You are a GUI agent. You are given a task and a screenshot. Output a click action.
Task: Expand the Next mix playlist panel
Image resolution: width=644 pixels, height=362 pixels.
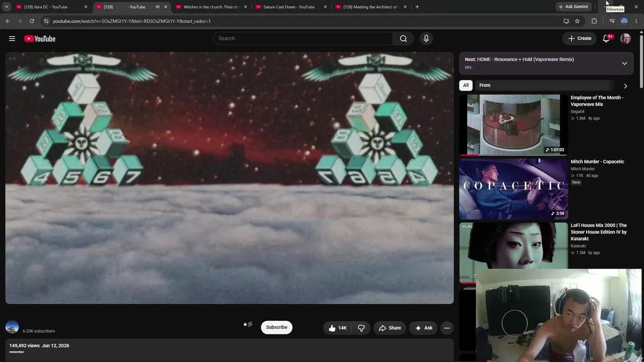[x=624, y=63]
